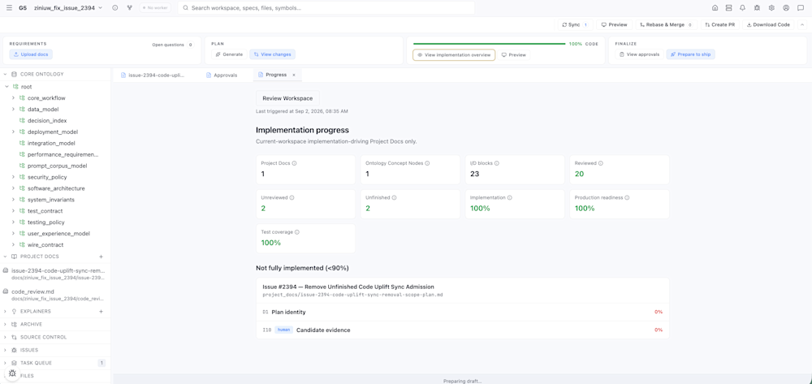This screenshot has width=812, height=384.
Task: Click info icon next to Unfinished
Action: pyautogui.click(x=394, y=197)
